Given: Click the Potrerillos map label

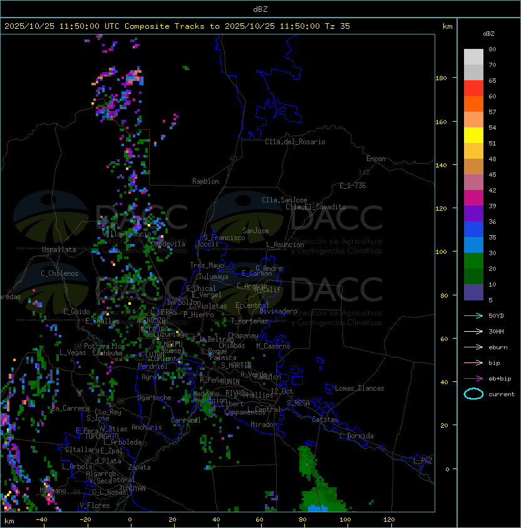Looking at the screenshot, I should (x=105, y=346).
